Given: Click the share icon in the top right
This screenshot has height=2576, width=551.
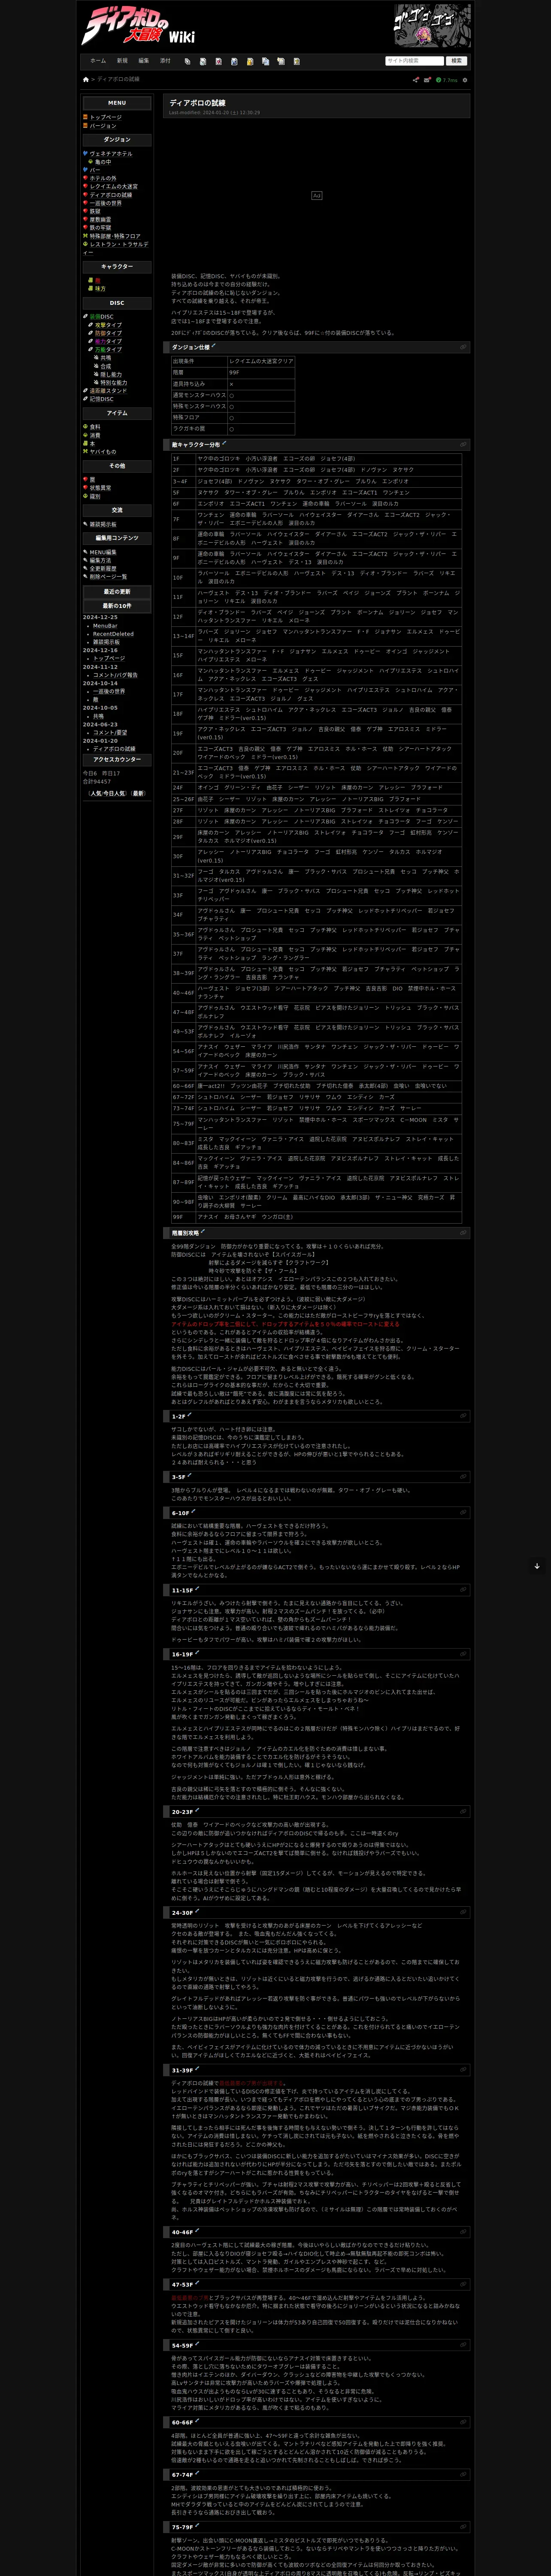Looking at the screenshot, I should [416, 80].
